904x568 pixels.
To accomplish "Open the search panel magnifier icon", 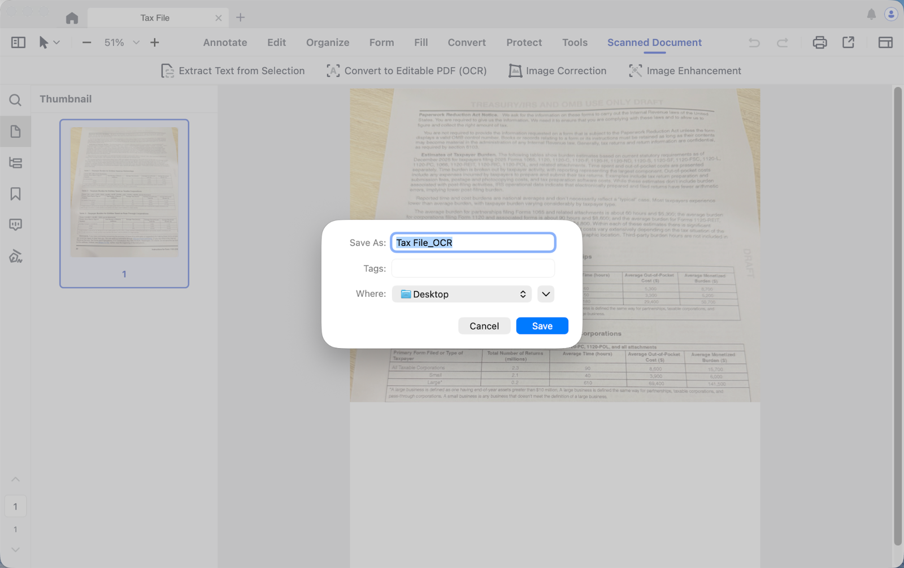I will [x=15, y=101].
